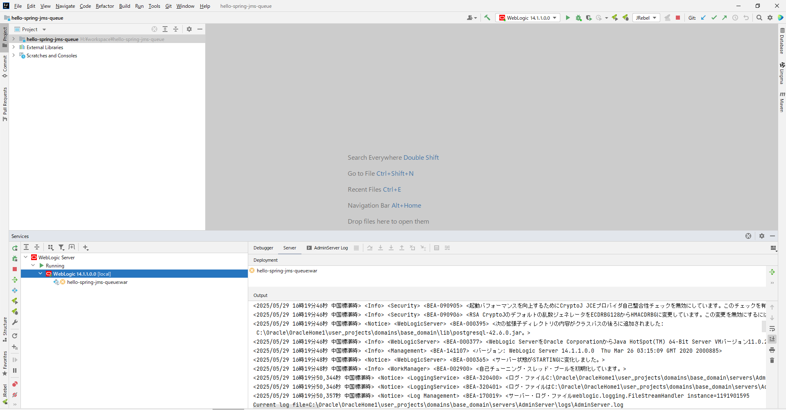Open the Refactor menu

click(105, 6)
